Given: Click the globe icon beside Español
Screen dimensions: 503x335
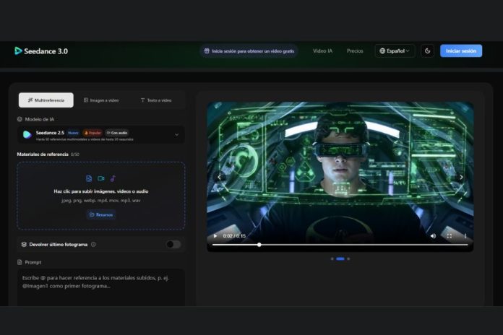Looking at the screenshot, I should coord(382,51).
